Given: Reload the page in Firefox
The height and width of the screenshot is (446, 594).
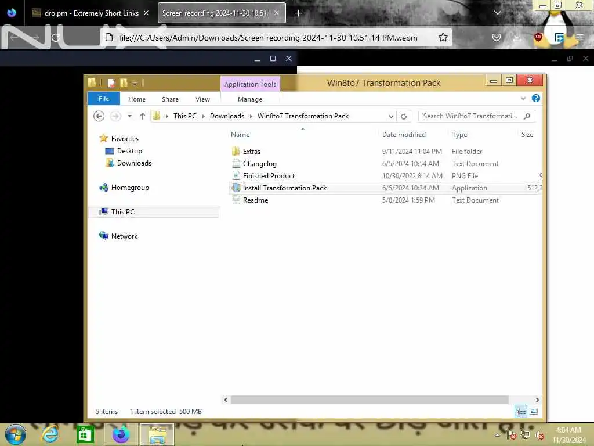Looking at the screenshot, I should pyautogui.click(x=56, y=38).
